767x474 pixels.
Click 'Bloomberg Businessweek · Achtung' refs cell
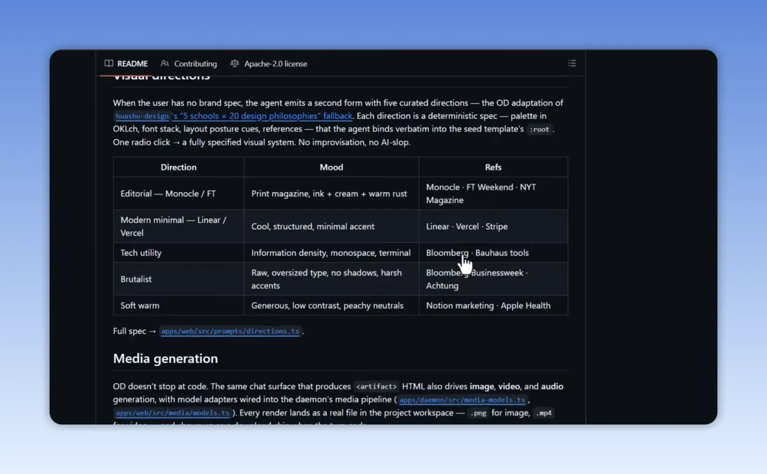pyautogui.click(x=493, y=279)
